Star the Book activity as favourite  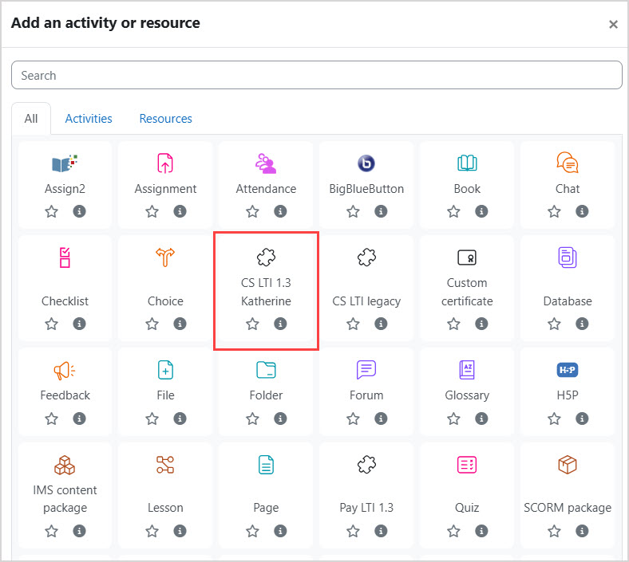[x=453, y=211]
